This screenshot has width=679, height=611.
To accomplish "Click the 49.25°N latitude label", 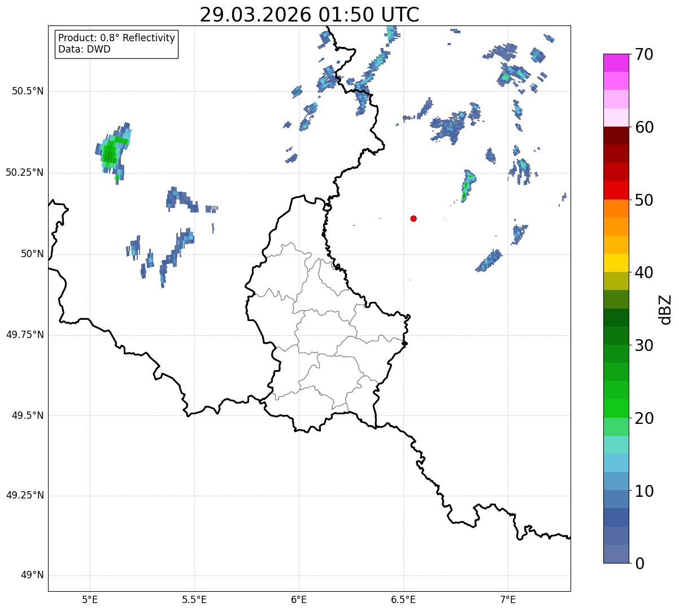I will tap(25, 495).
